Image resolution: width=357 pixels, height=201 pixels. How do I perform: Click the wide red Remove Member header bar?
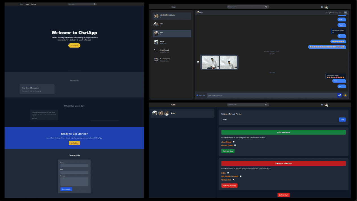[x=284, y=163]
